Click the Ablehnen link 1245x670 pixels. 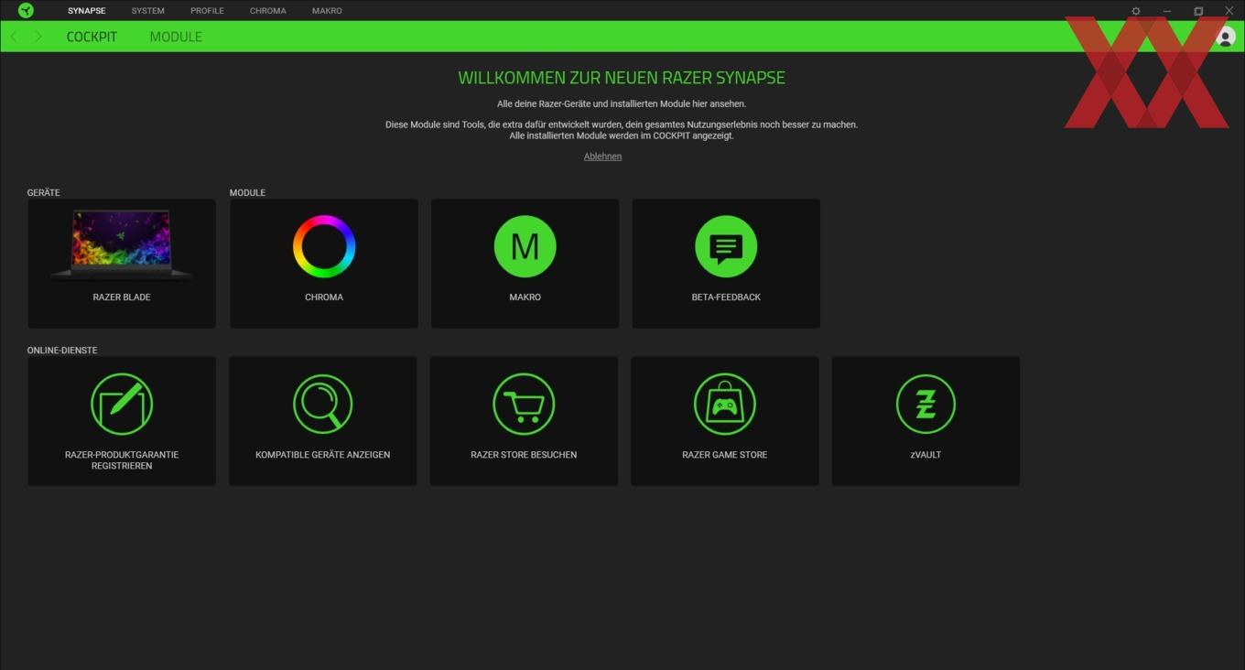coord(602,157)
